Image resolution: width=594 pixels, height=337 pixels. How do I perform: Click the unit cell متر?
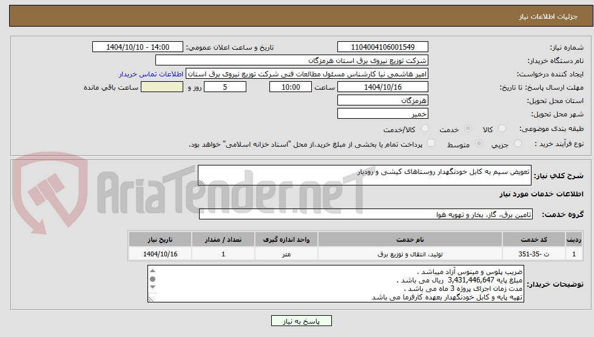coord(286,254)
